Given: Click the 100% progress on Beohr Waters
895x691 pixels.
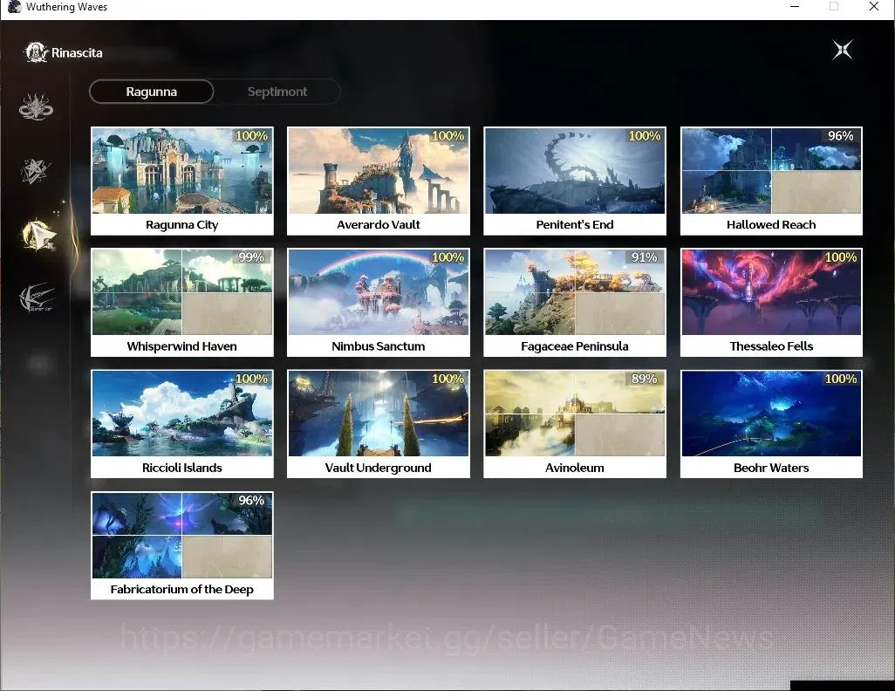Looking at the screenshot, I should 841,379.
